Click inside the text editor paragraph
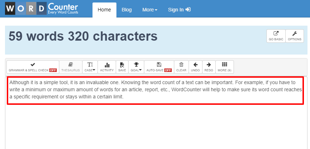 tap(155, 89)
